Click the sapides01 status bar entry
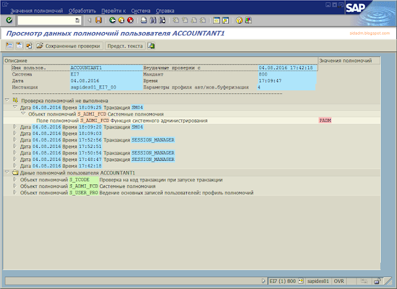 [318, 281]
